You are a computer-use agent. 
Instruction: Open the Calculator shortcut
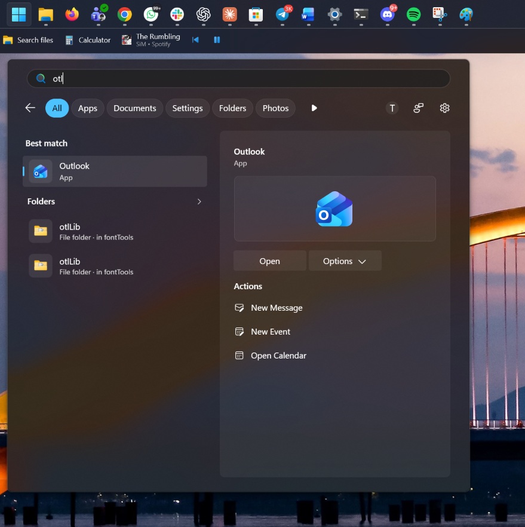click(88, 40)
